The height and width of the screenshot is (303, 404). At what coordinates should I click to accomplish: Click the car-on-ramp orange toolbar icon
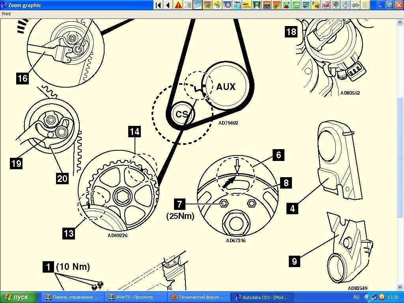click(x=266, y=5)
